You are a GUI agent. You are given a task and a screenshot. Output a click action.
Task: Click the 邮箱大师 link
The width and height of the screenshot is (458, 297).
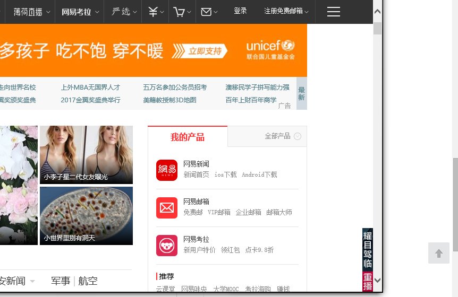point(279,212)
